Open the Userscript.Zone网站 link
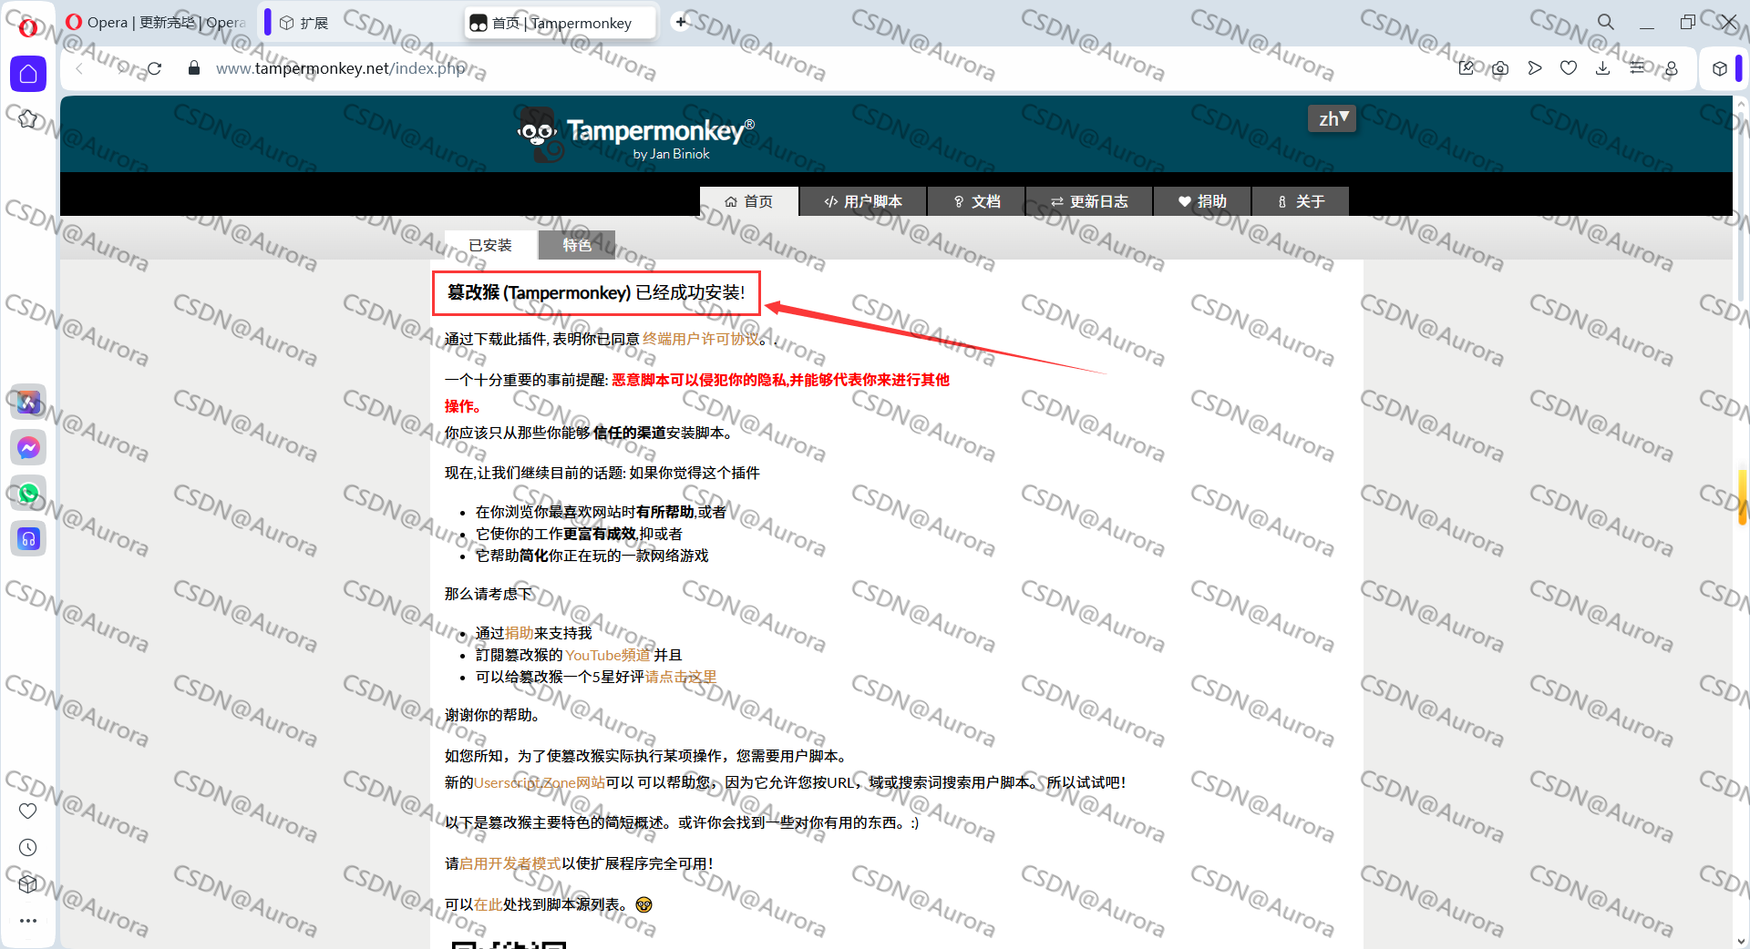Viewport: 1750px width, 949px height. click(540, 782)
